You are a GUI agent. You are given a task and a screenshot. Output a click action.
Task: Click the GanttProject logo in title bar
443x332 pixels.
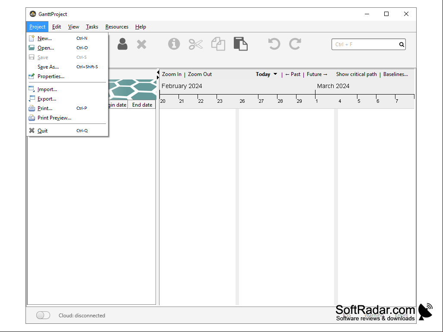33,14
